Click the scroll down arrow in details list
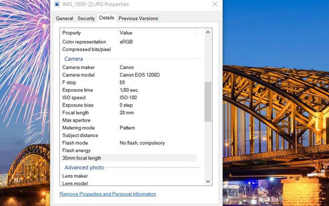Screen dimensions: 329x206 point(208,181)
